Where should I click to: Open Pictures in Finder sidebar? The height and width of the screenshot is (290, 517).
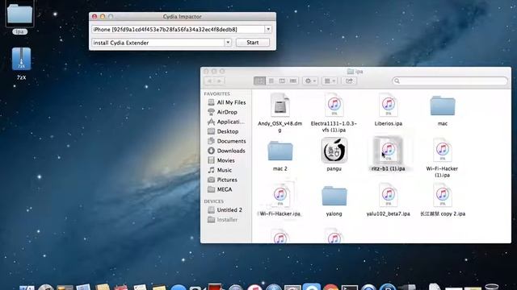pos(223,180)
